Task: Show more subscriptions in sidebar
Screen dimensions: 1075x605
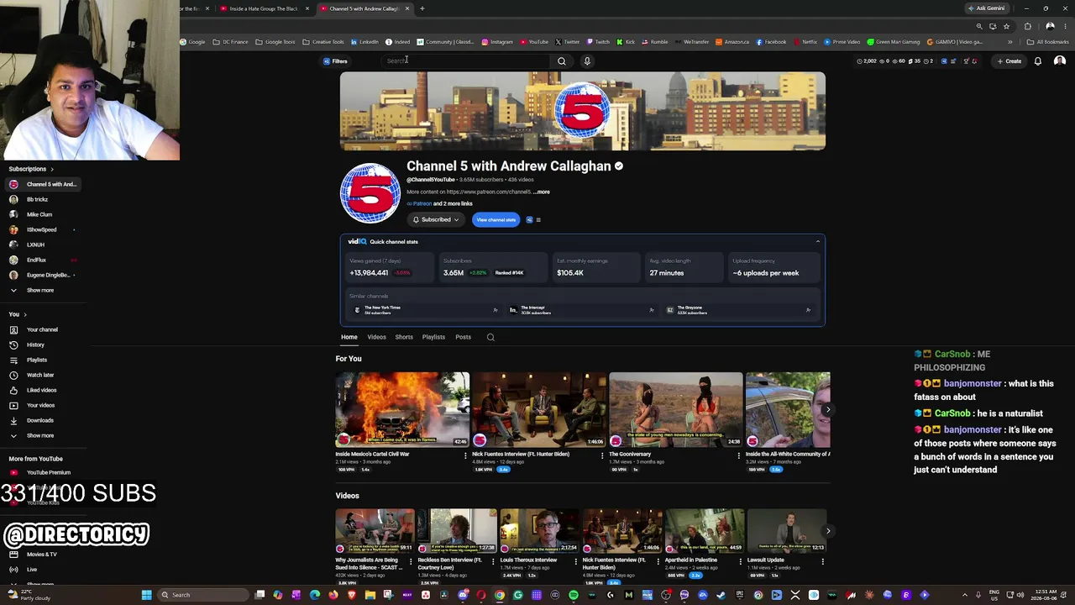Action: pos(39,290)
